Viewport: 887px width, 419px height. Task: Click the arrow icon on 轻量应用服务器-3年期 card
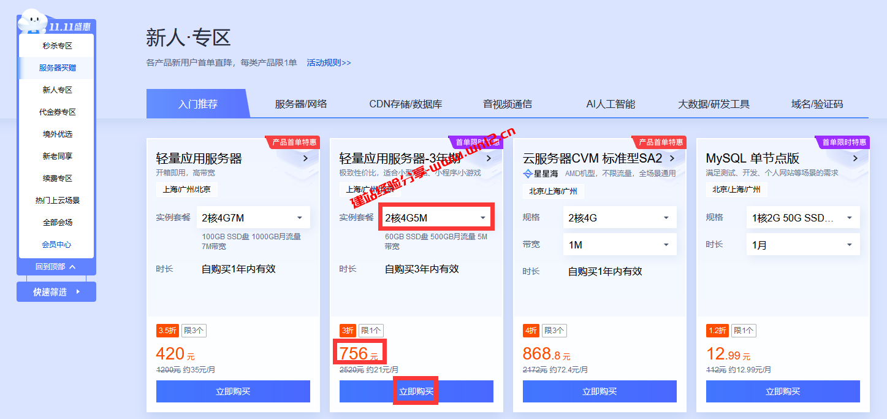click(488, 158)
